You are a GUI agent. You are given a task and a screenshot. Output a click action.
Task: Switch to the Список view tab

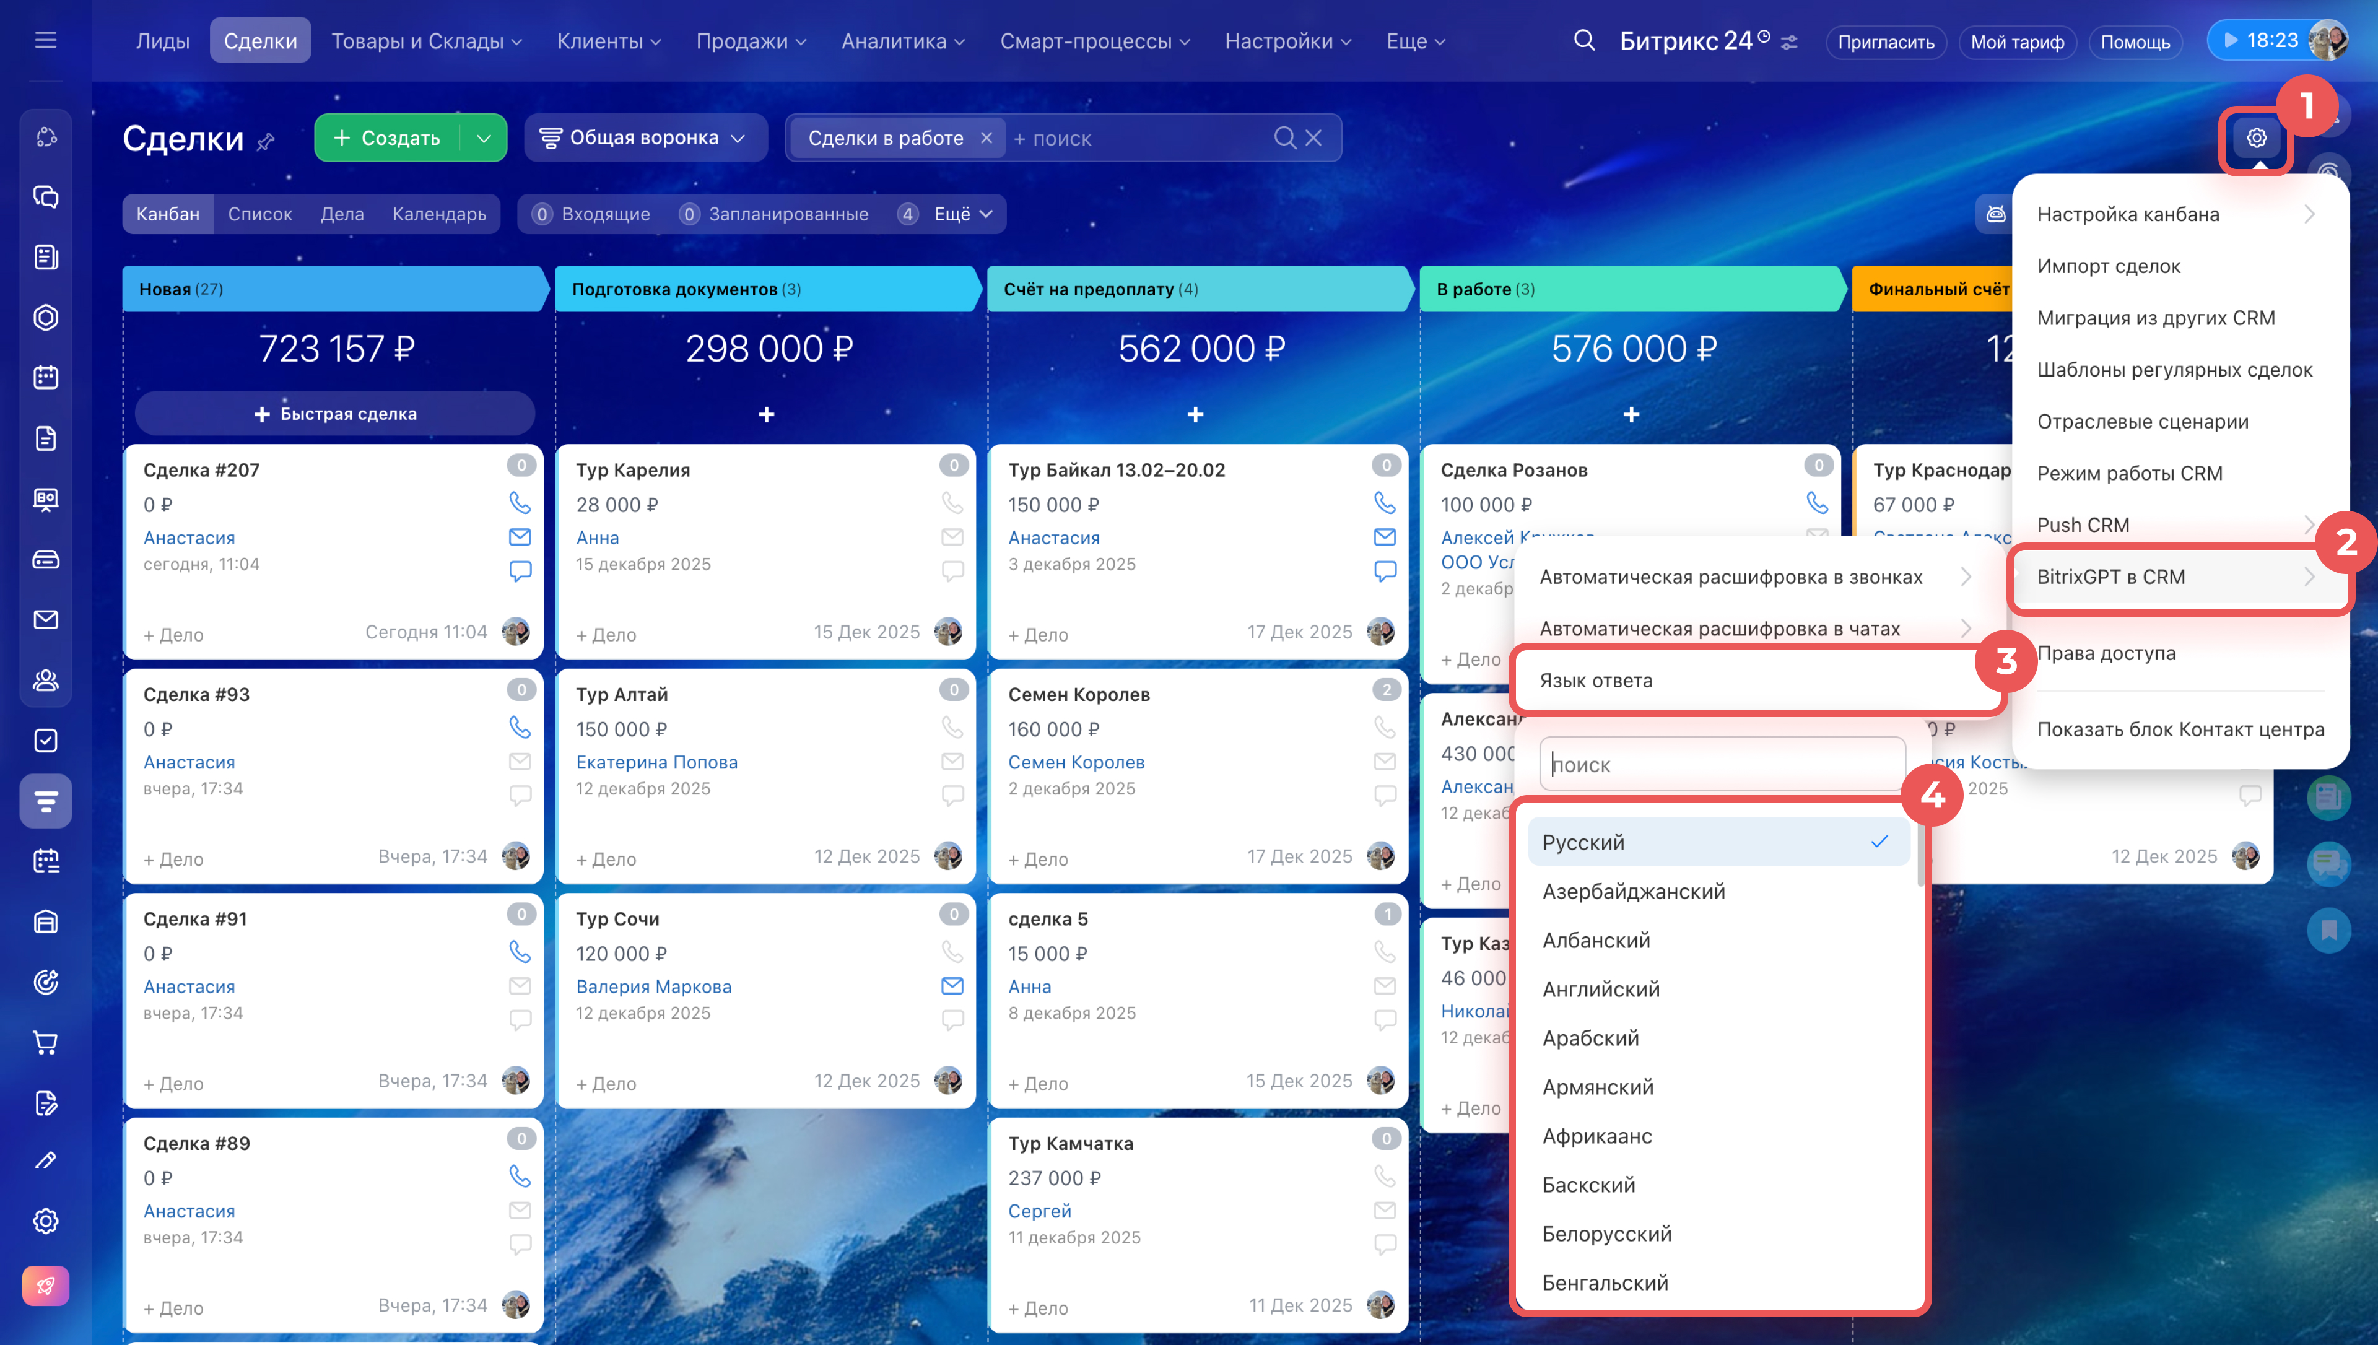pyautogui.click(x=259, y=214)
